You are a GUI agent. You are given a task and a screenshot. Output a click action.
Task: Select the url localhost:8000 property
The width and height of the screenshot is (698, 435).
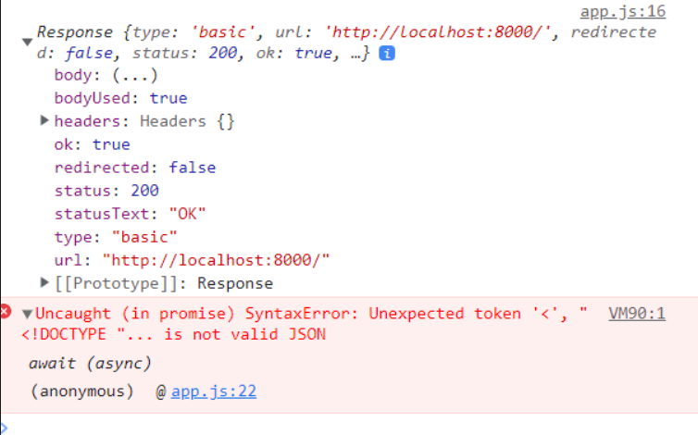[x=192, y=260]
